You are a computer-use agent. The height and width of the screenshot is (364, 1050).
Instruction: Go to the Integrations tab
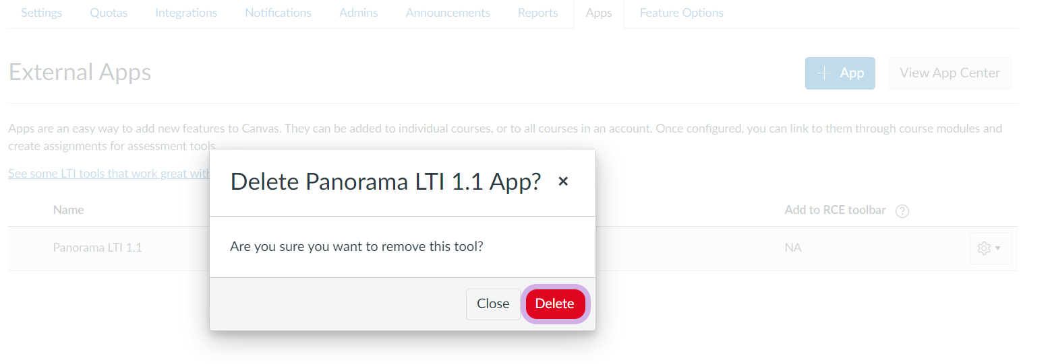[186, 13]
